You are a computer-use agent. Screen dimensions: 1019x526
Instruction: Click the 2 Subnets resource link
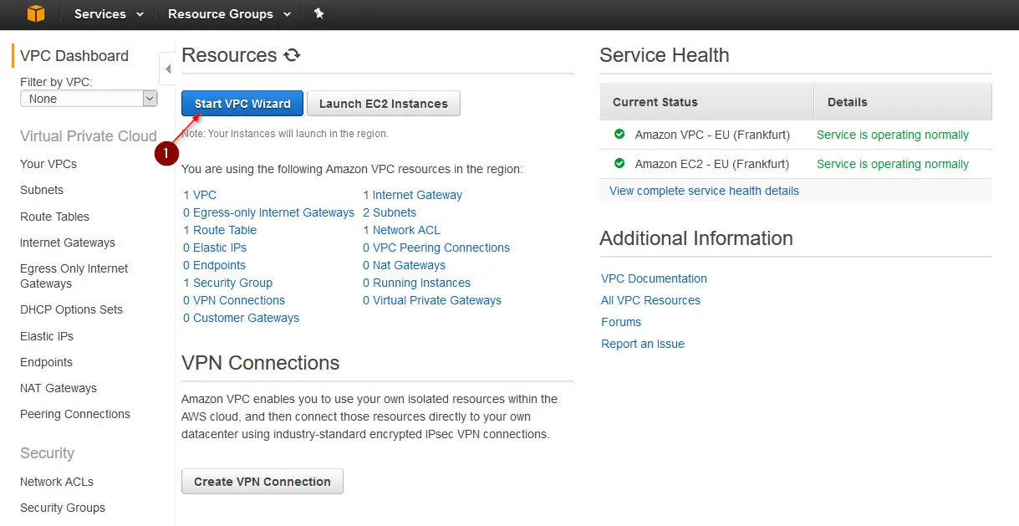pyautogui.click(x=389, y=212)
